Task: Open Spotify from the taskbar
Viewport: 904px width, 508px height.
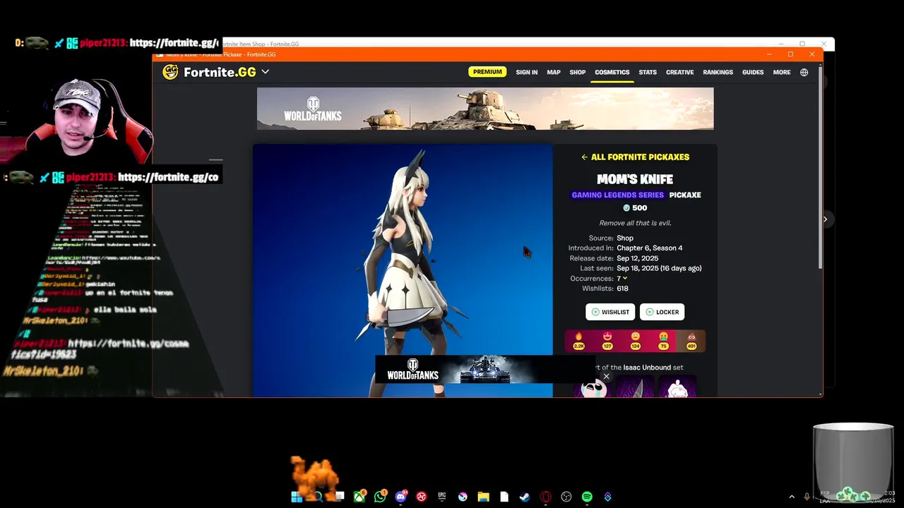Action: 587,497
